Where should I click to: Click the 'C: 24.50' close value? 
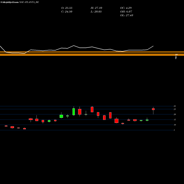67,12
